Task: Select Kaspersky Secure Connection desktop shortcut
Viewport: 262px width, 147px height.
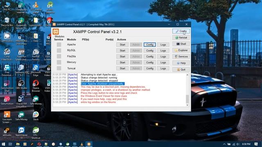Action: click(21, 24)
